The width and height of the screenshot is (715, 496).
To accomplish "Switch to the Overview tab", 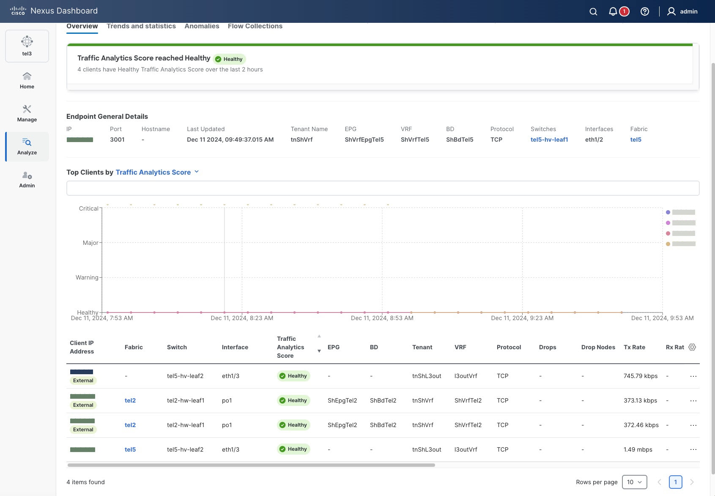I will [x=82, y=26].
